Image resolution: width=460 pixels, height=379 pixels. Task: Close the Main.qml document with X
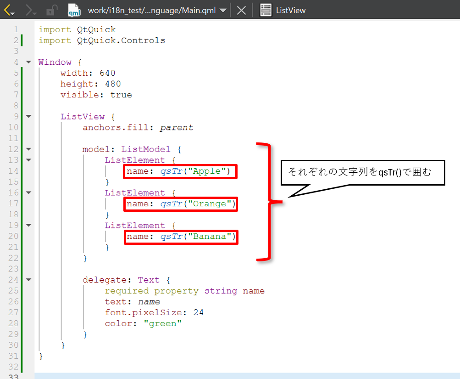241,10
